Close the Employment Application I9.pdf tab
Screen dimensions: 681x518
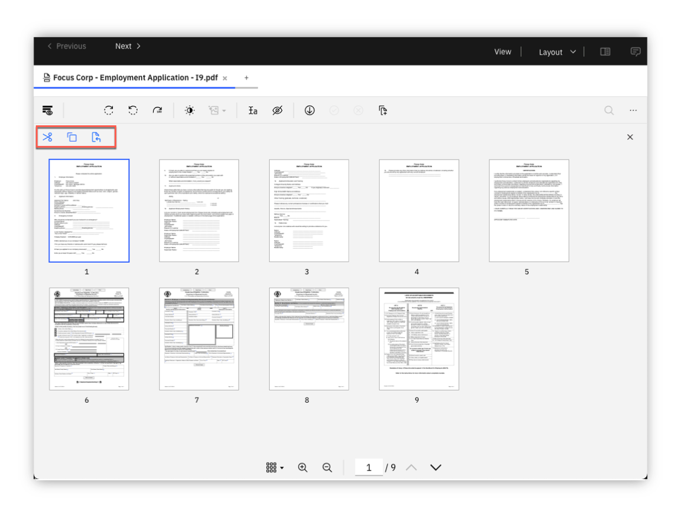225,78
